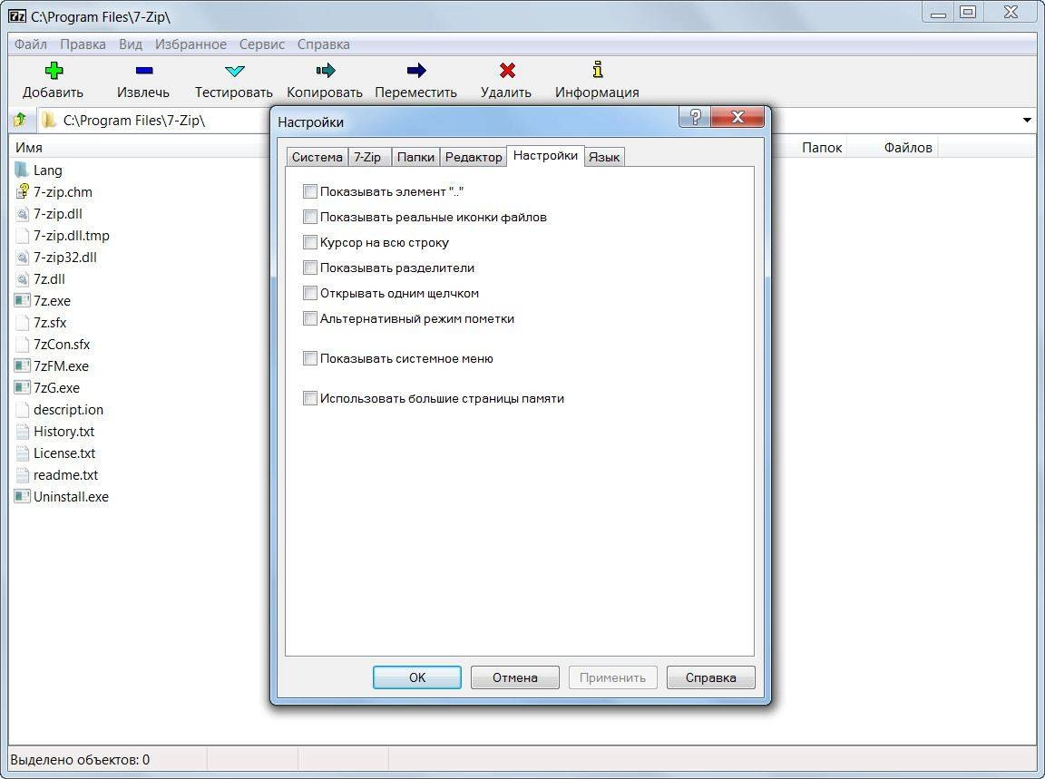Screen dimensions: 1045x779
Task: Open the Правка menu
Action: click(83, 44)
